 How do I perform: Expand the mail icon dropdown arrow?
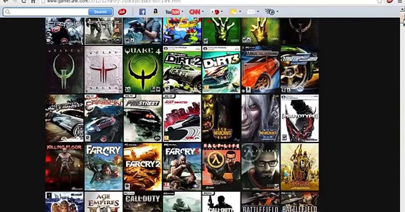point(258,12)
